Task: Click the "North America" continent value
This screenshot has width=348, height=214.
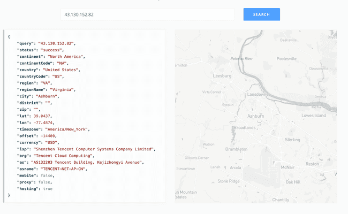Action: (x=65, y=57)
